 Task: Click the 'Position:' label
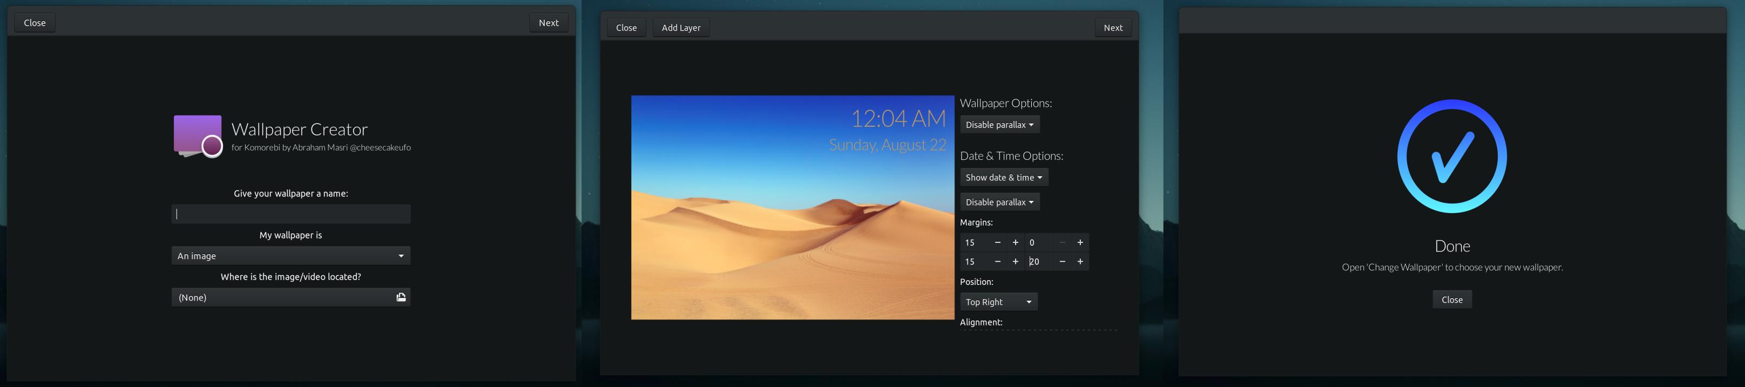tap(976, 282)
